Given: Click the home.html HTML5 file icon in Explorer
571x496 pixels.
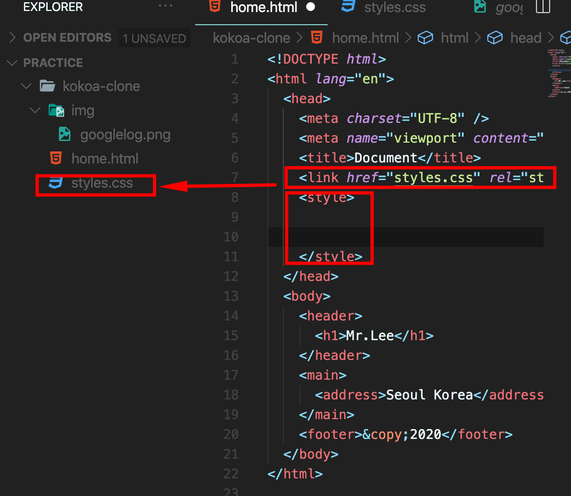Looking at the screenshot, I should tap(56, 158).
